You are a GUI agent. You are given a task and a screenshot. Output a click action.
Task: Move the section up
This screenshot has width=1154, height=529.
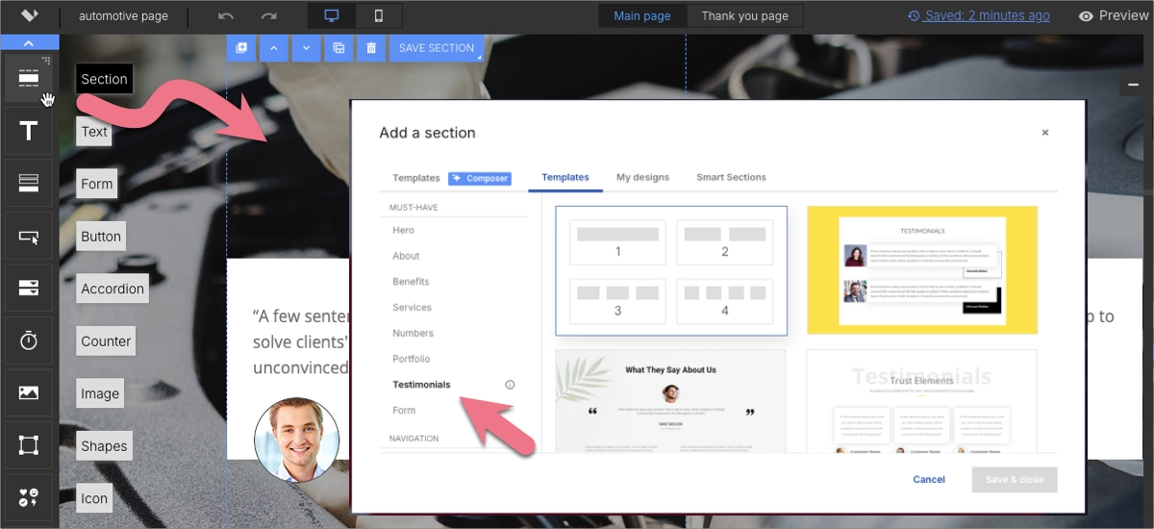click(273, 48)
